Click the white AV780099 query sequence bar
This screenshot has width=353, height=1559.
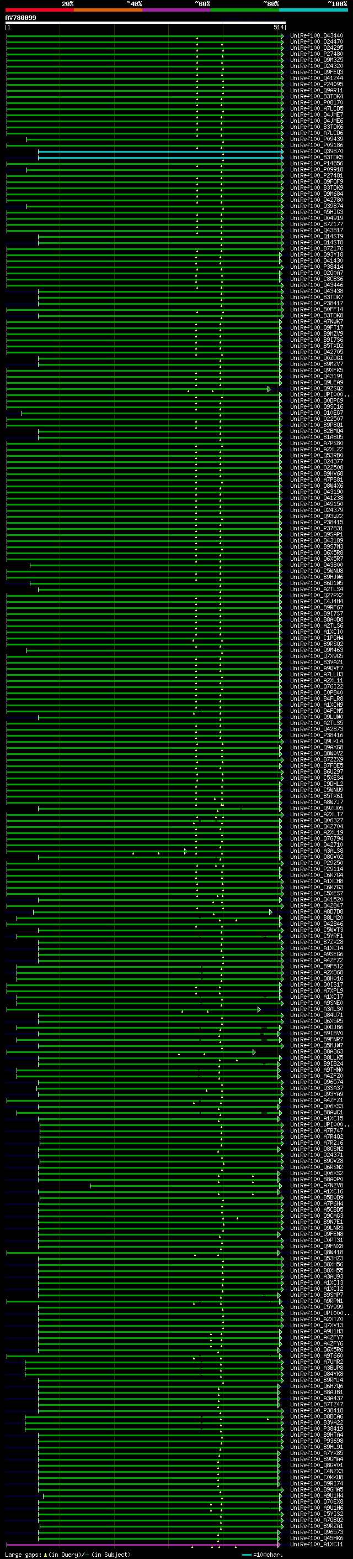pyautogui.click(x=146, y=22)
